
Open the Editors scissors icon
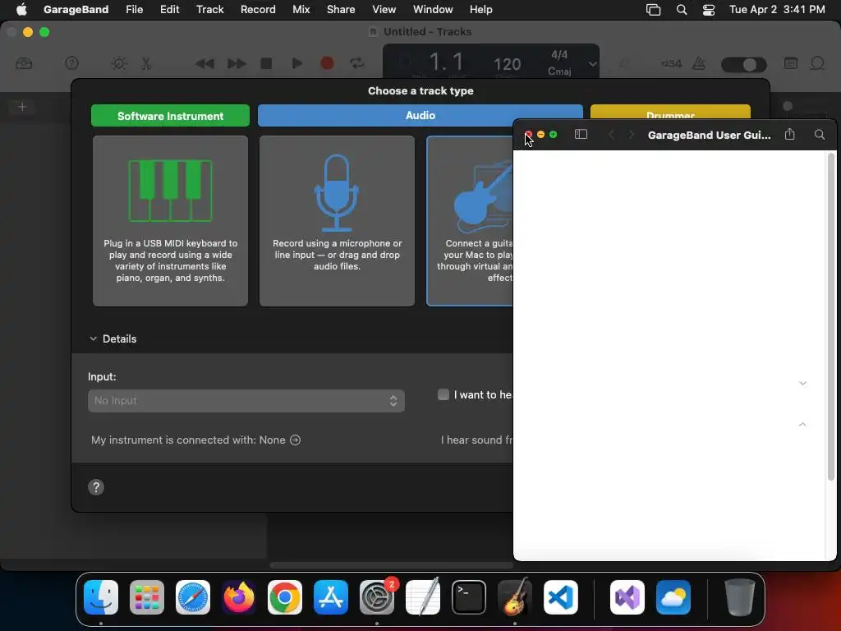(146, 64)
